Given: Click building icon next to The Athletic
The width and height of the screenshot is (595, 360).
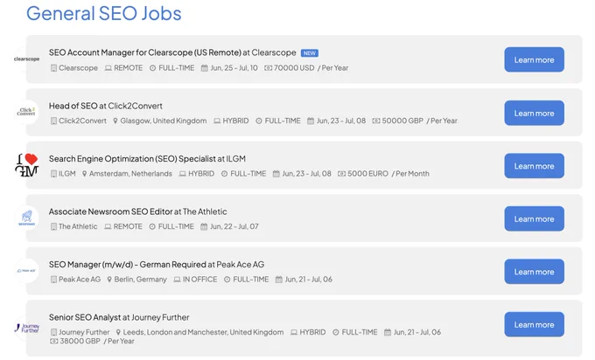Looking at the screenshot, I should (x=53, y=226).
